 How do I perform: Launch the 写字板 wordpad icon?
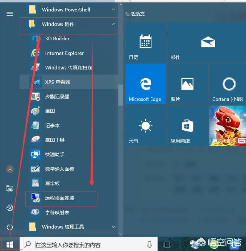click(x=35, y=183)
